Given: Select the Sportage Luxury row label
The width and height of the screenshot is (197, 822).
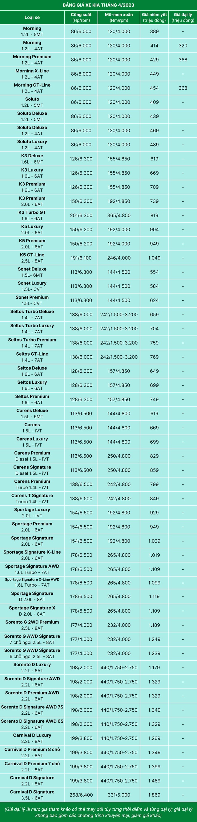Looking at the screenshot, I should [32, 509].
